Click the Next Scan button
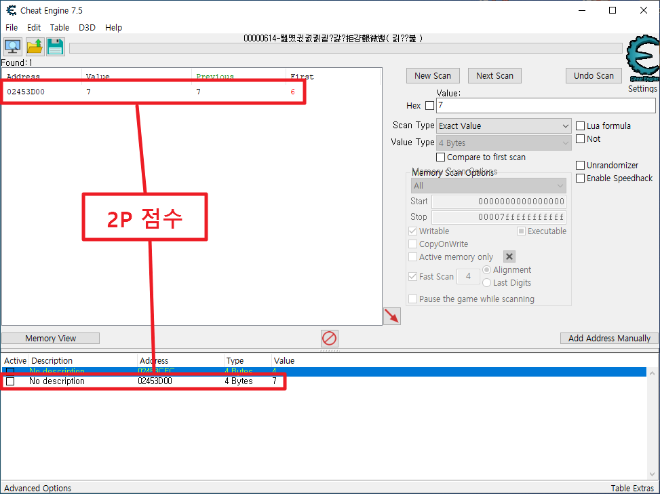 coord(494,76)
